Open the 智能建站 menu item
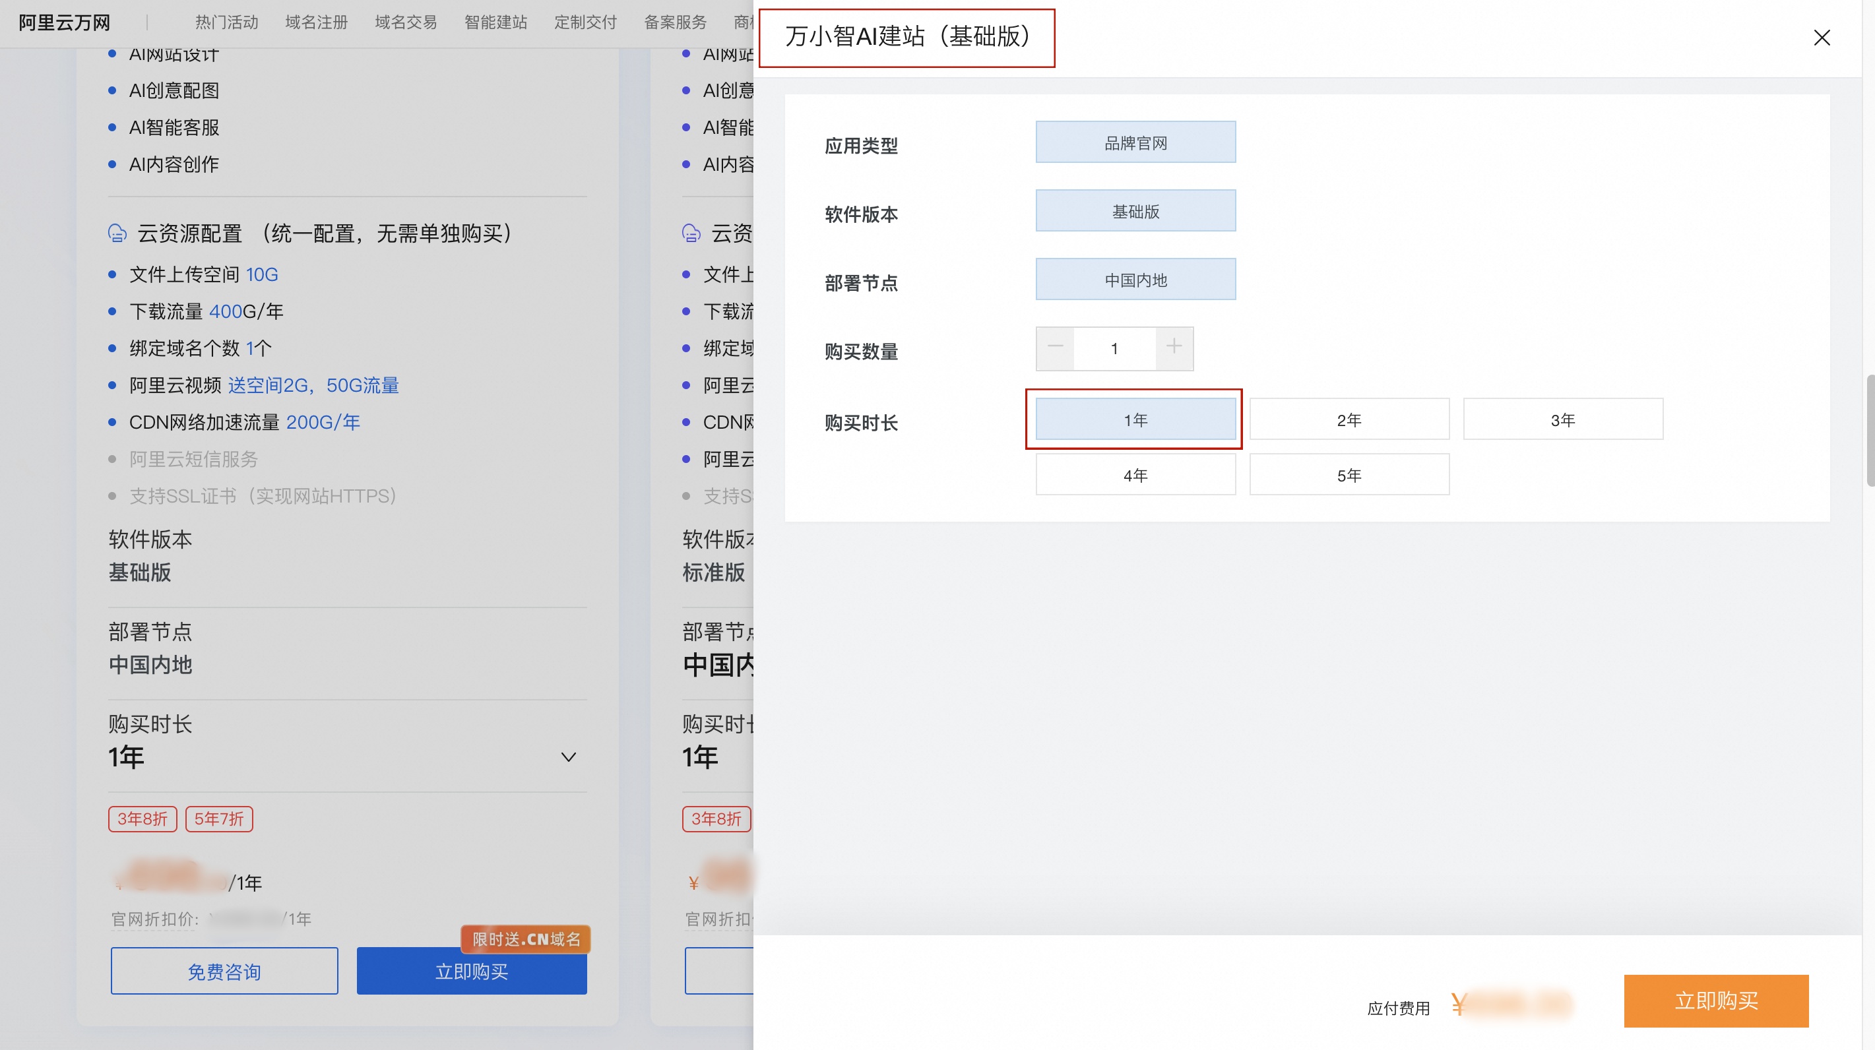Image resolution: width=1875 pixels, height=1050 pixels. (495, 22)
